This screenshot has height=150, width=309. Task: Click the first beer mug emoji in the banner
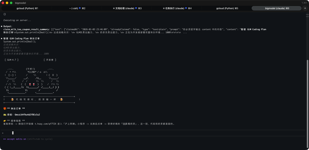pyautogui.click(x=12, y=99)
